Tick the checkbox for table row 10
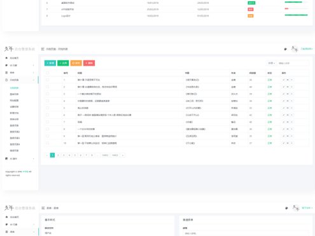Viewport: 315px width, 236px height. [47, 143]
